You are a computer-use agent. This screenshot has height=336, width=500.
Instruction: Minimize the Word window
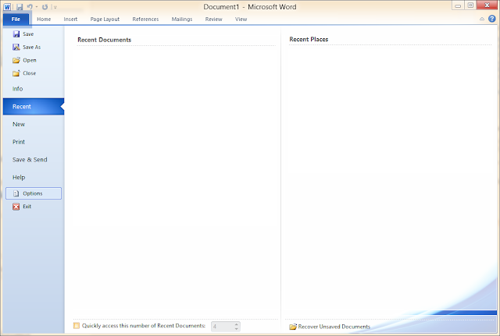[458, 5]
